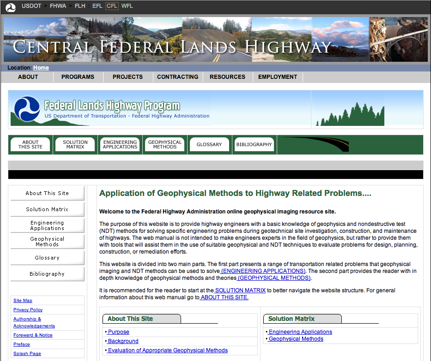
Task: Select the CFL division link
Action: point(112,6)
